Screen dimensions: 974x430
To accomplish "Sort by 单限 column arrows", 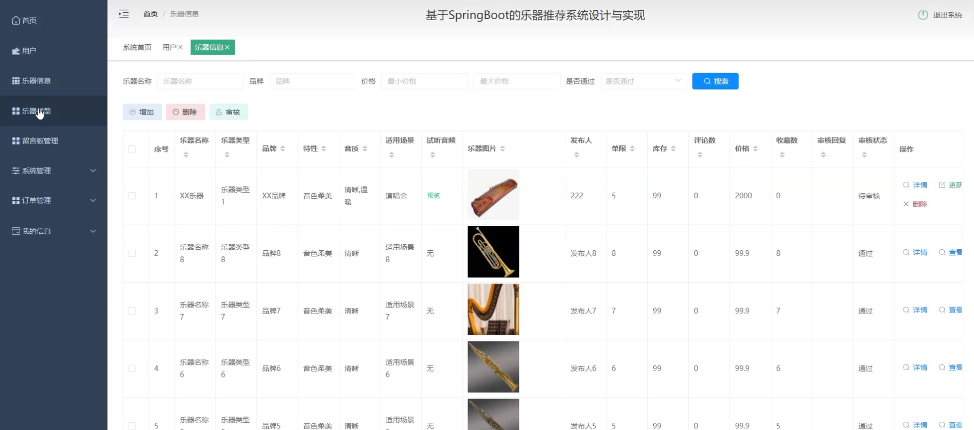I will pos(632,149).
